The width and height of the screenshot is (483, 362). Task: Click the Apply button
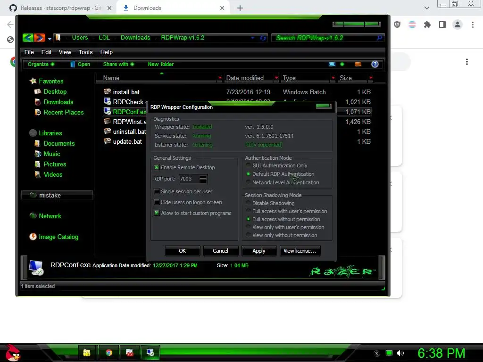(259, 251)
